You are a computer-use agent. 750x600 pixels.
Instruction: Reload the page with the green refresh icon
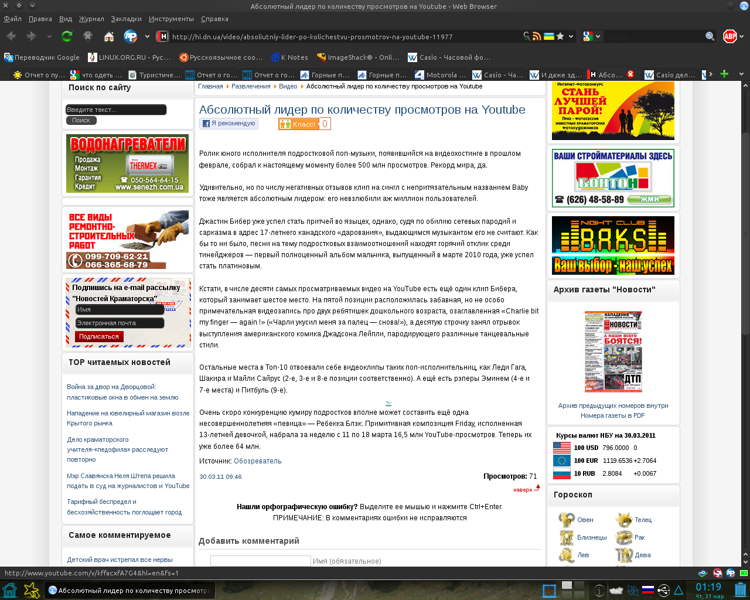pos(67,36)
